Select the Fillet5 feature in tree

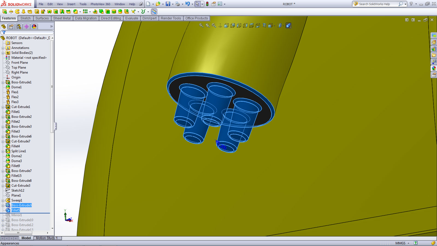coord(16,210)
